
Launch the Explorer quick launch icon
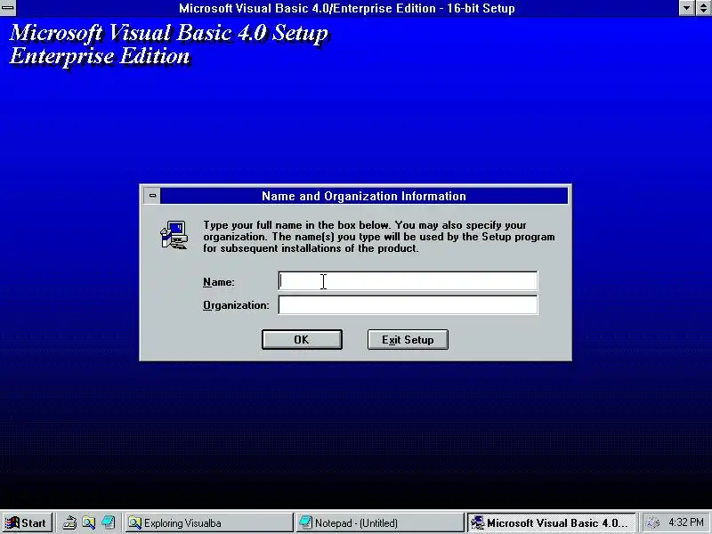(88, 522)
